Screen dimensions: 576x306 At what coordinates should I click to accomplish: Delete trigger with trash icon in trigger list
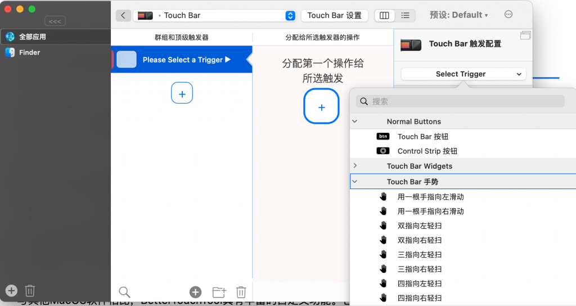[x=241, y=292]
